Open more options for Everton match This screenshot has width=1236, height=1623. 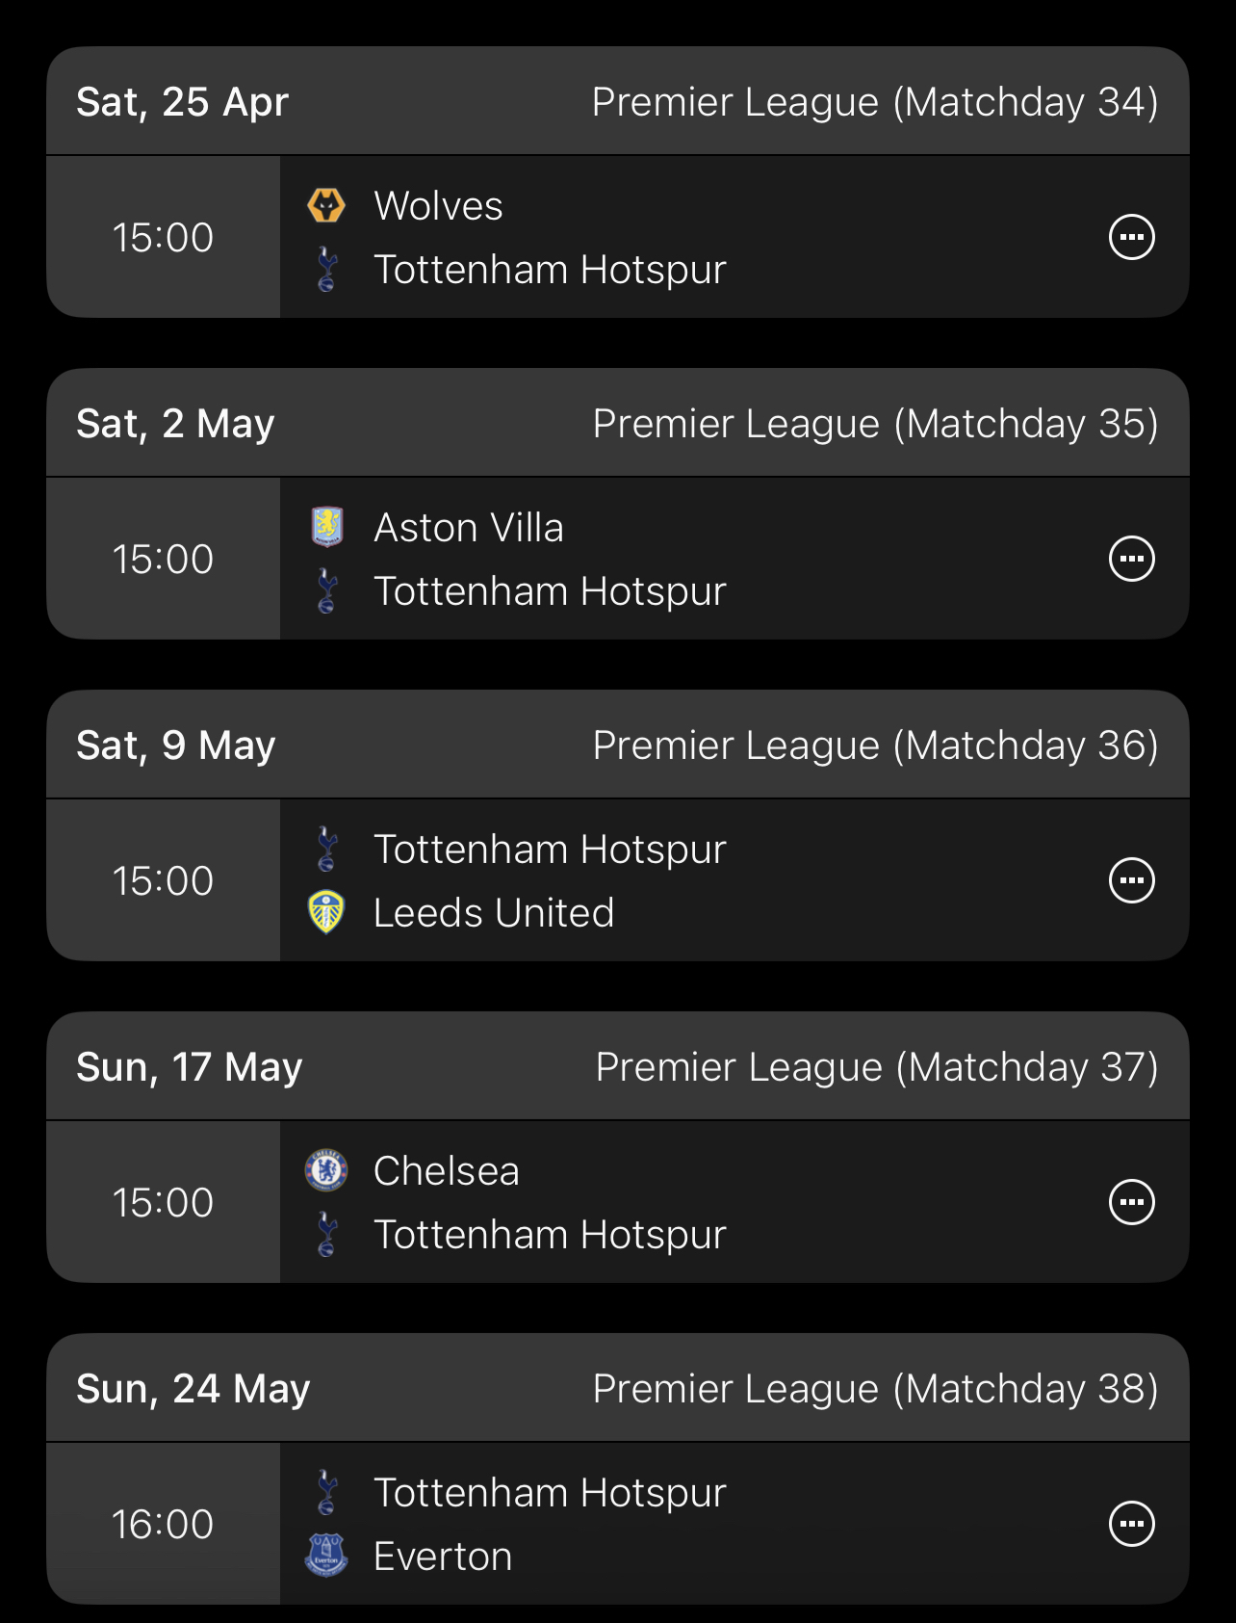(1131, 1524)
